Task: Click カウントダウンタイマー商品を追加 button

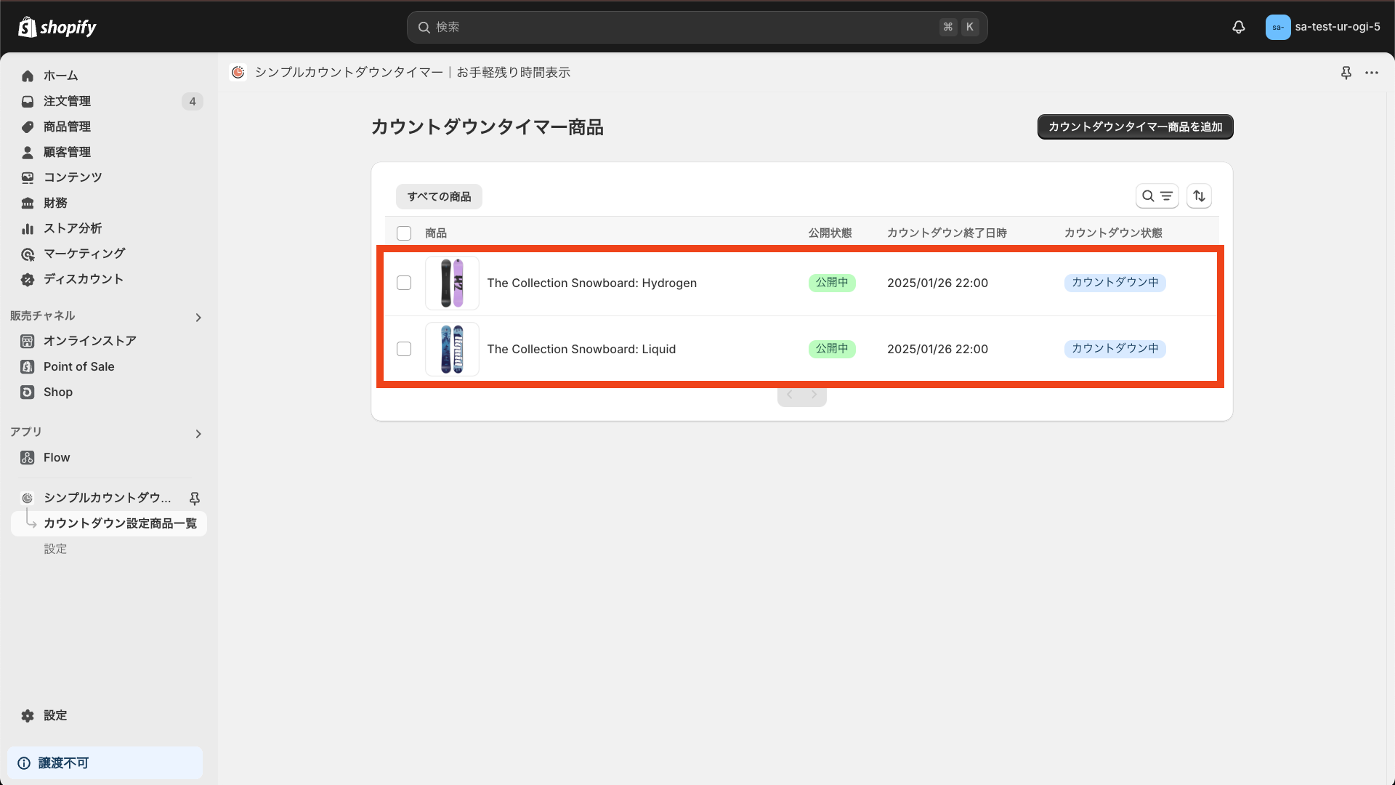Action: (x=1135, y=126)
